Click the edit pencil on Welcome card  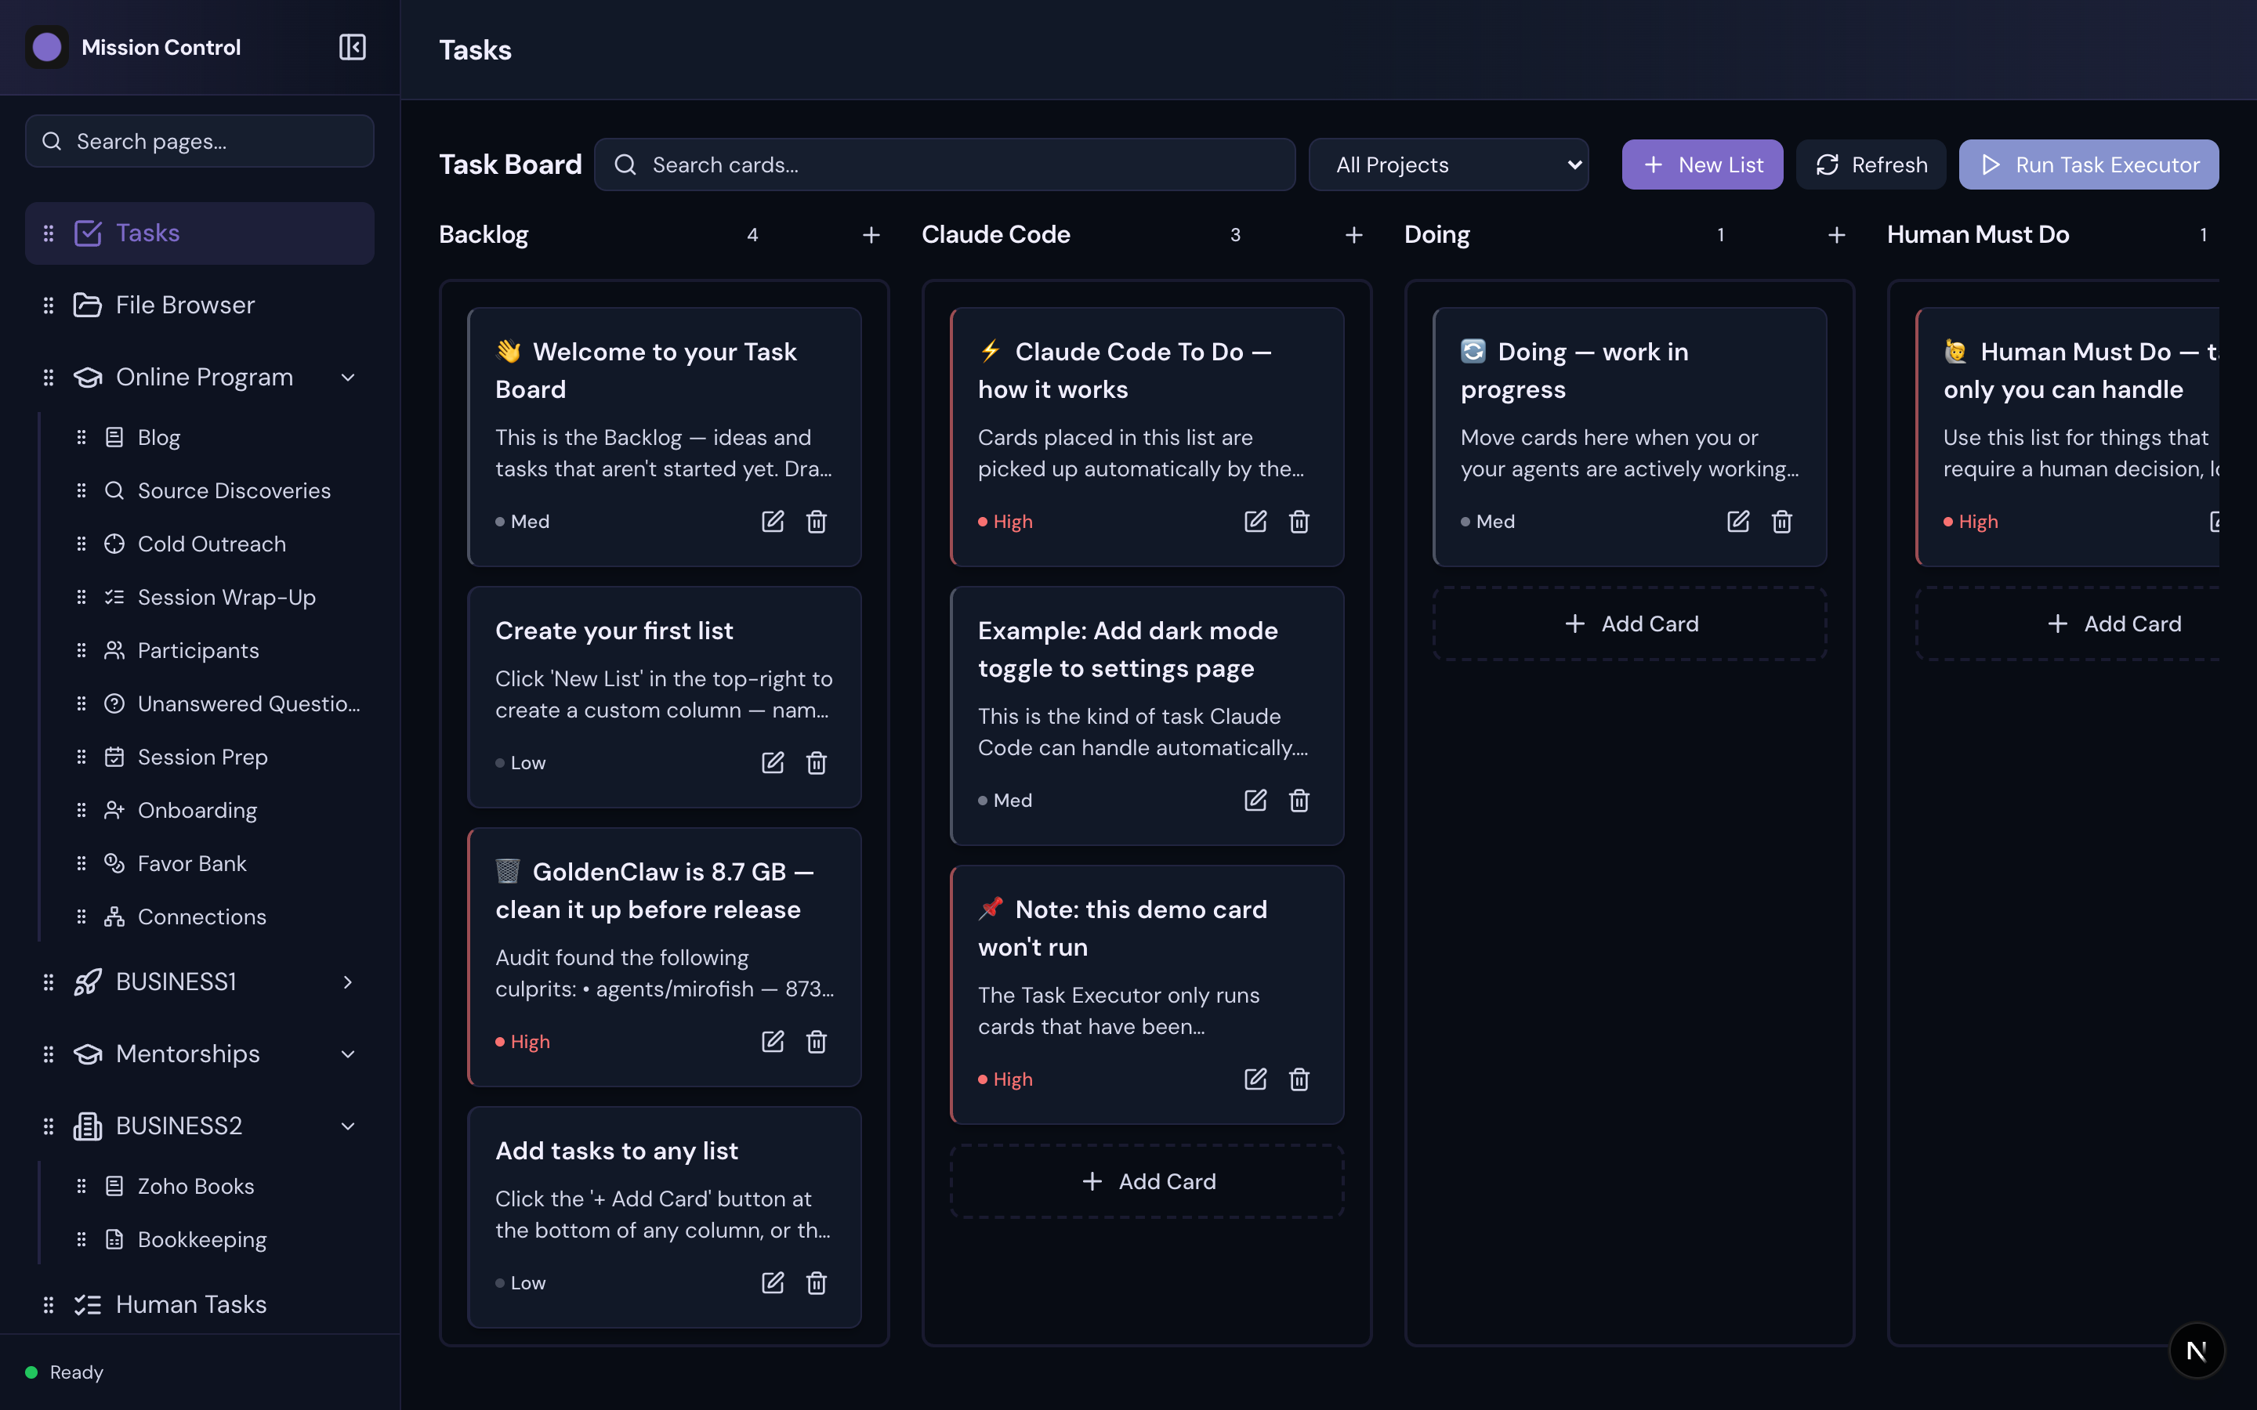(x=772, y=521)
